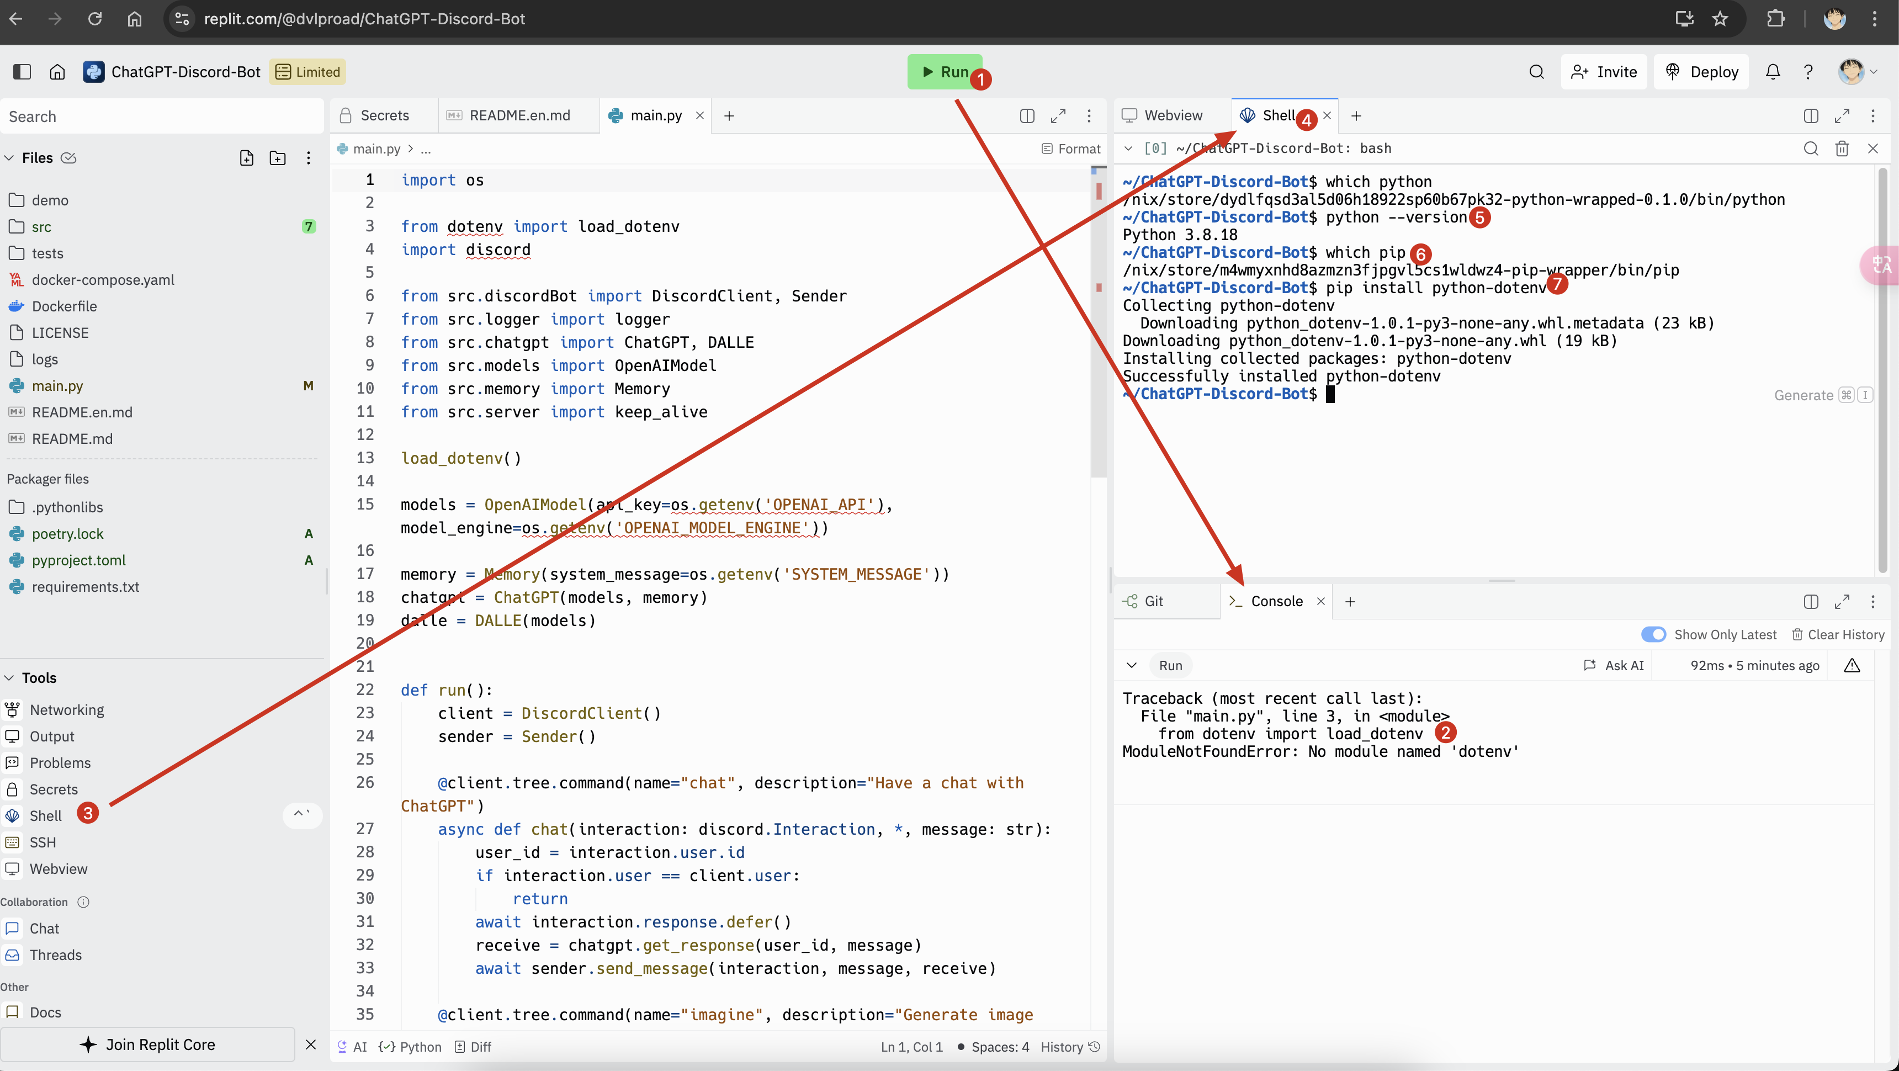Screen dimensions: 1899x1071
Task: Switch to the Webview tab
Action: (x=1172, y=116)
